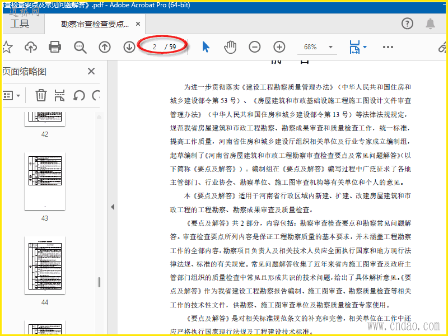Click the total page count / 59
Viewport: 448px width, 336px height.
pos(171,47)
